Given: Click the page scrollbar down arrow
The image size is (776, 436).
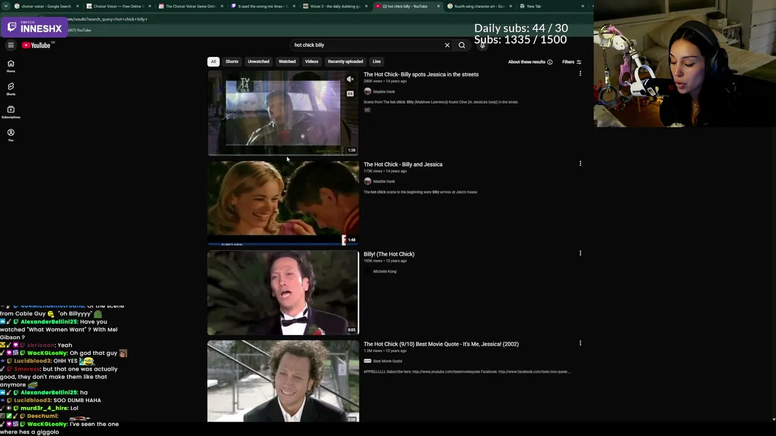Looking at the screenshot, I should click(774, 419).
